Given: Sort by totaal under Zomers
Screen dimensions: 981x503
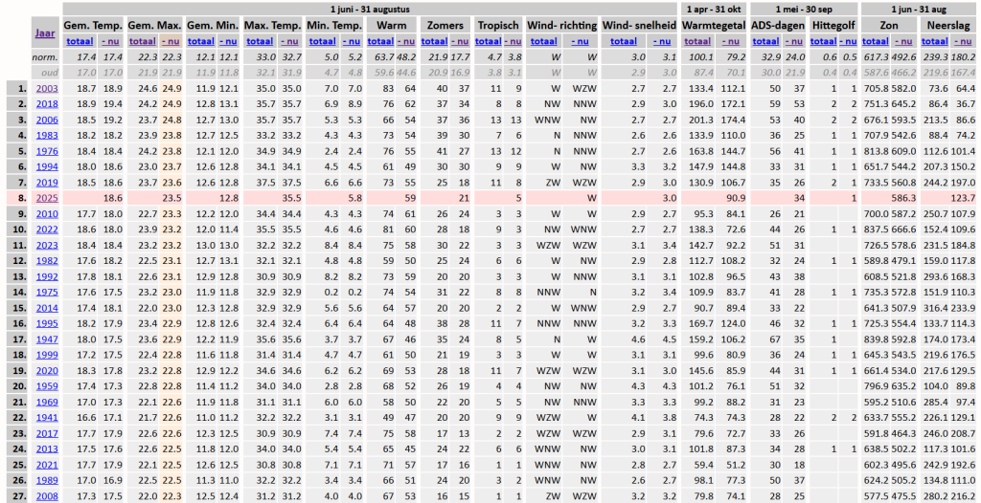Looking at the screenshot, I should [434, 41].
